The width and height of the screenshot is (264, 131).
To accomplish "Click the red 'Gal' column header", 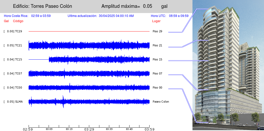I will (x=6, y=21).
